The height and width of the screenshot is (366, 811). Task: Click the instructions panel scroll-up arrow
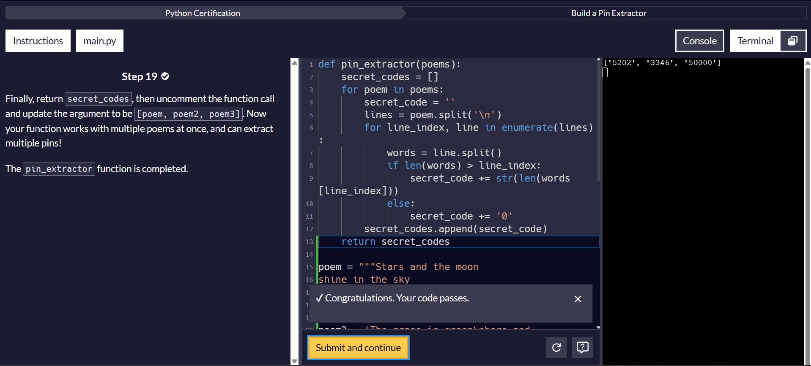pos(295,63)
